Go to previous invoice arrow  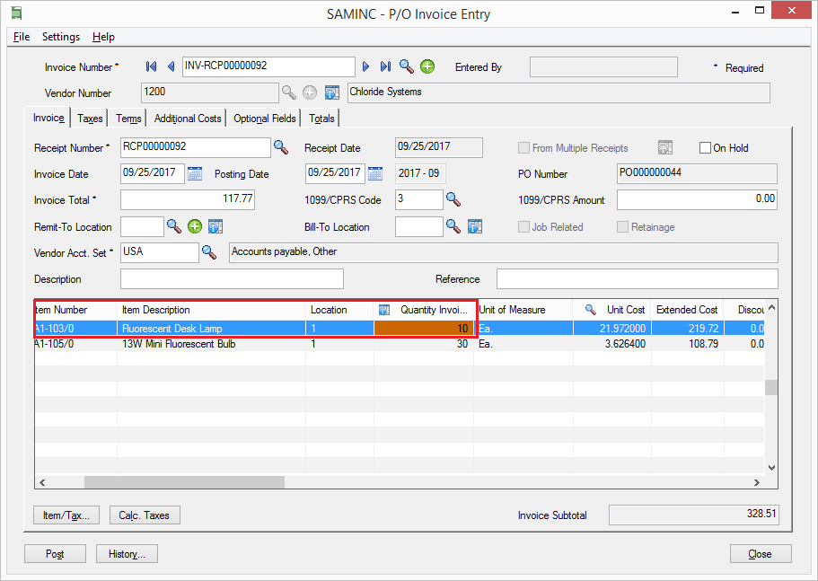click(171, 66)
